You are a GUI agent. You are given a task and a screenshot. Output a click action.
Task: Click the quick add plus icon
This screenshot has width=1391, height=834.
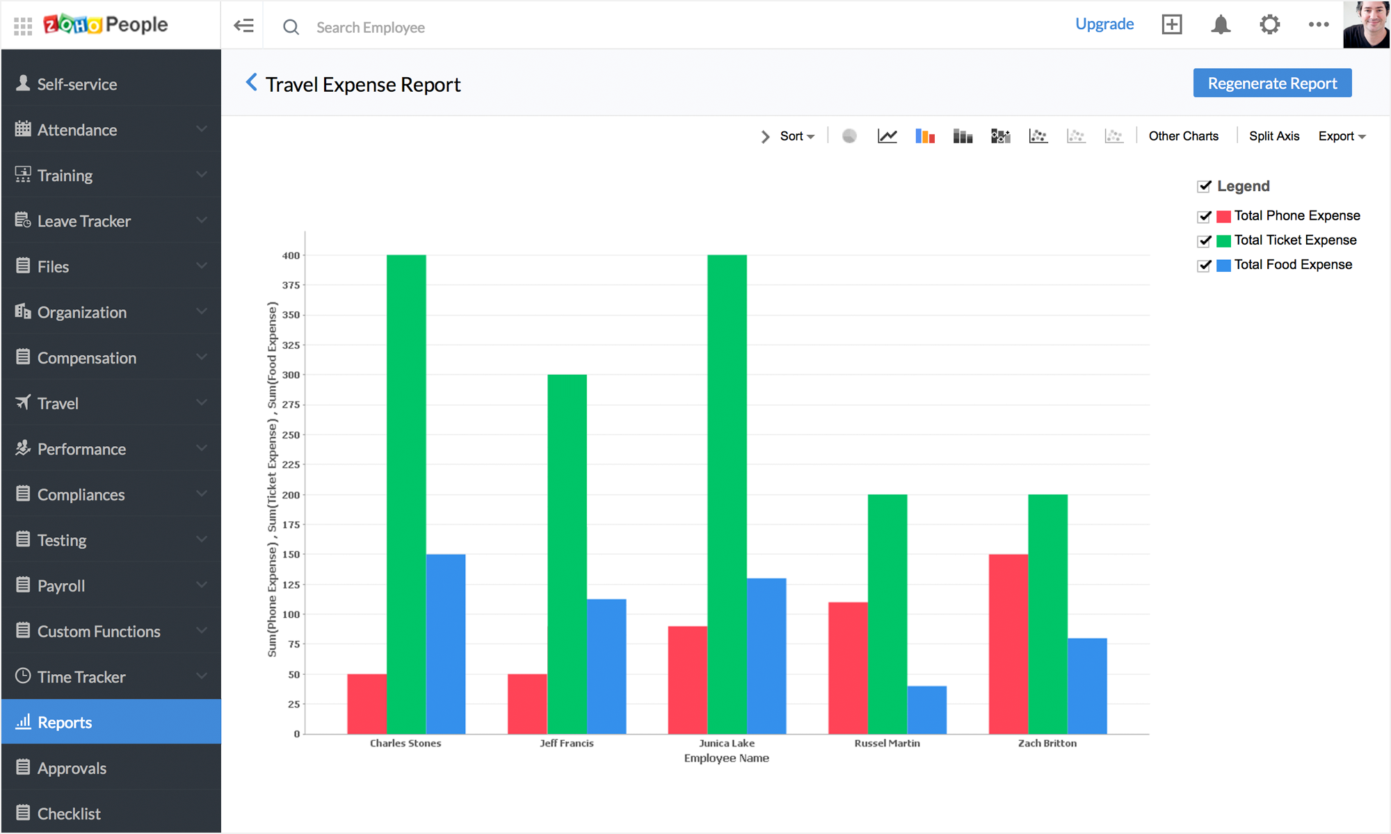(x=1172, y=25)
